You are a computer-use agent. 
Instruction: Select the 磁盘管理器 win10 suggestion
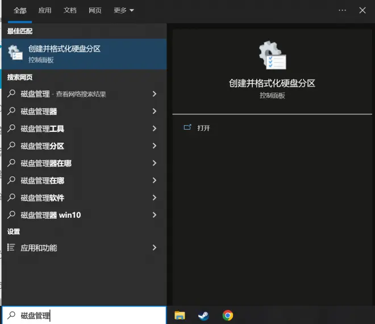point(84,215)
